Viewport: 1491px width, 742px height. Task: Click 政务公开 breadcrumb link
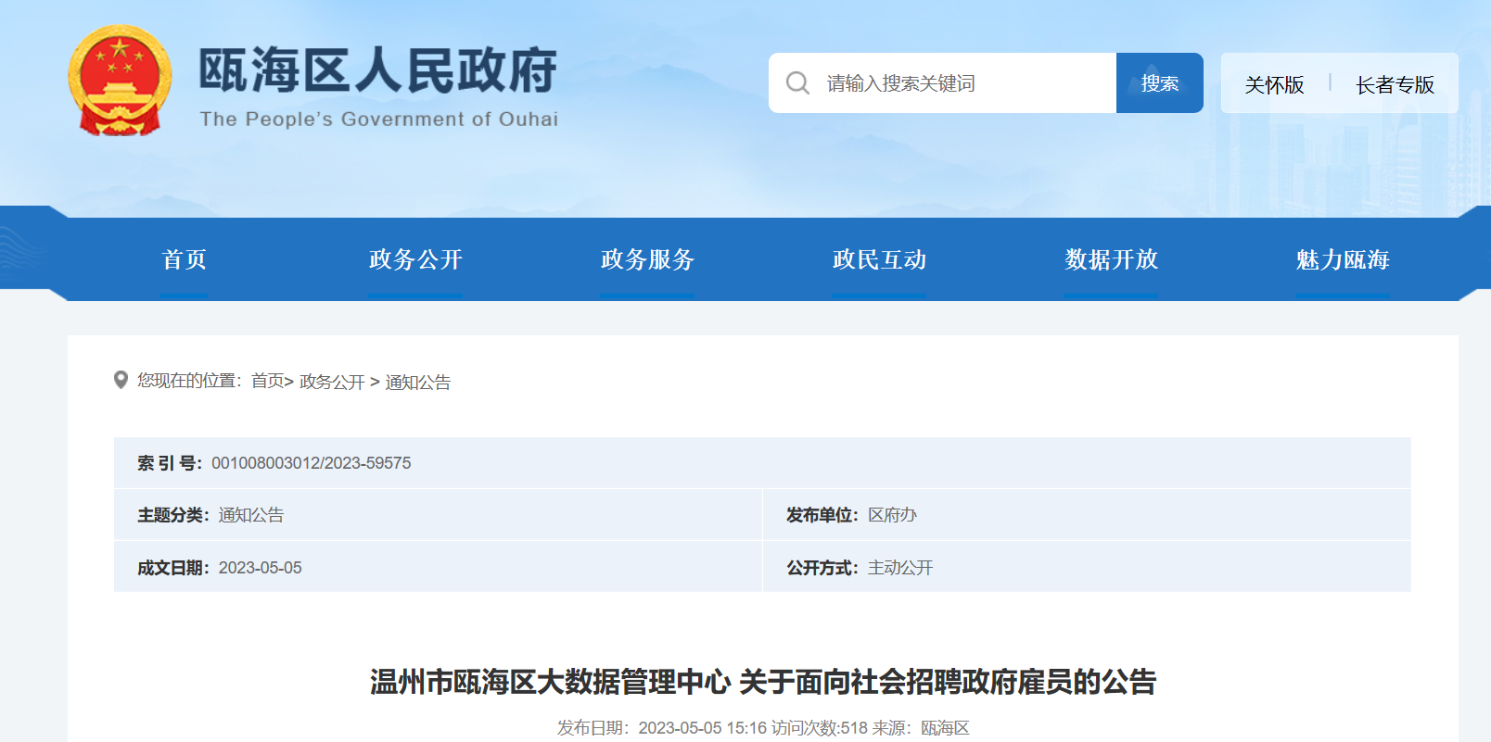[x=332, y=382]
